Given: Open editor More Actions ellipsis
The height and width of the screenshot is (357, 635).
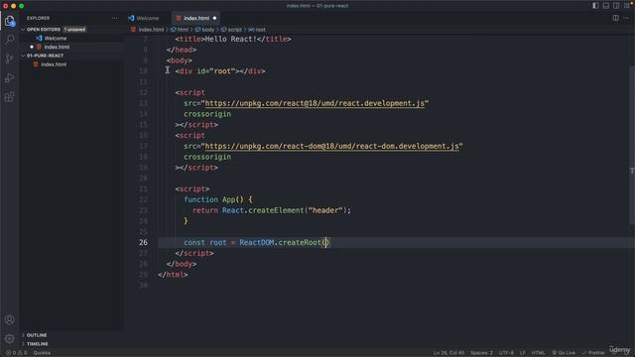Looking at the screenshot, I should coord(626,18).
